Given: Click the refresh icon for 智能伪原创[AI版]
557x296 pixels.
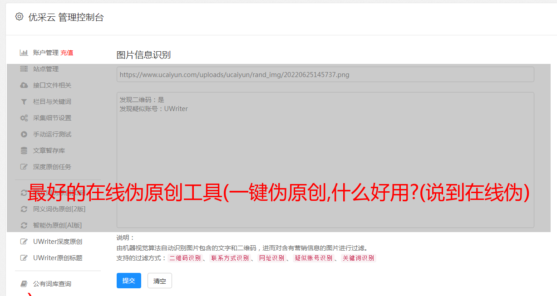Looking at the screenshot, I should (24, 225).
